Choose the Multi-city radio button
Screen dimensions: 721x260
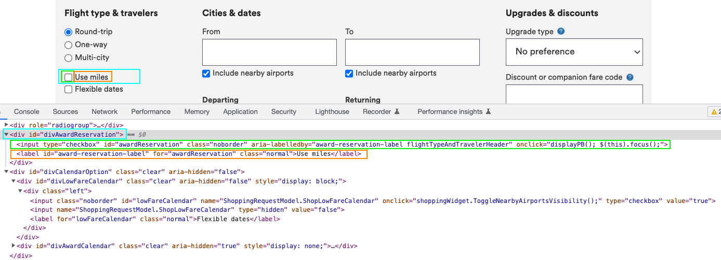[x=68, y=58]
